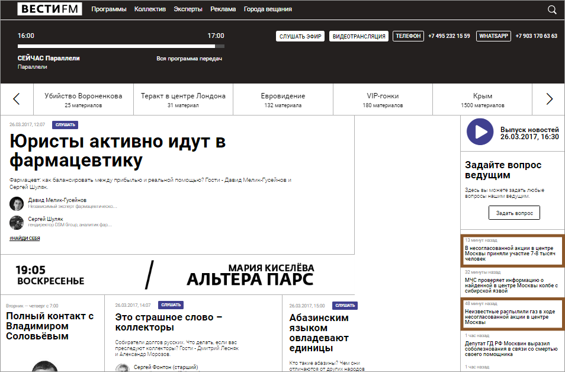Open the Эксперты menu item
The height and width of the screenshot is (372, 565).
[x=188, y=9]
